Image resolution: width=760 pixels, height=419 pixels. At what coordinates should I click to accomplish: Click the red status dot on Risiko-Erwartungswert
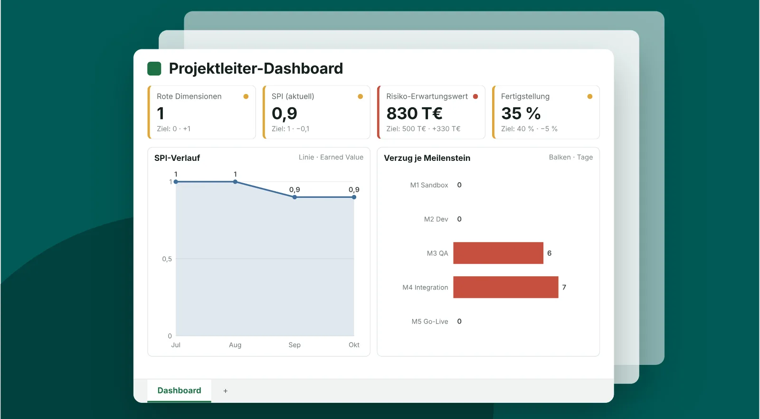(475, 96)
